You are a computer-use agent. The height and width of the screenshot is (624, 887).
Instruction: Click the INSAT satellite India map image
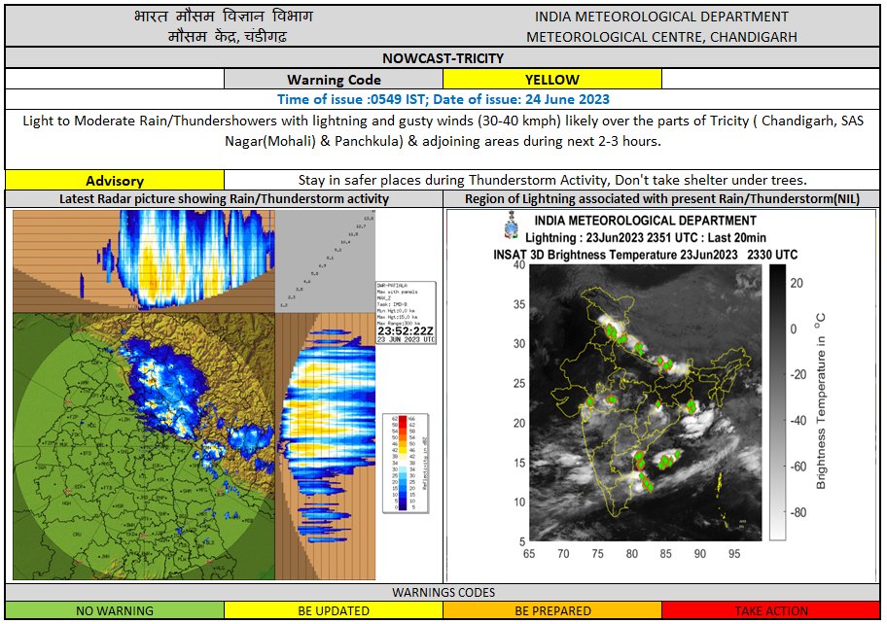tap(646, 402)
